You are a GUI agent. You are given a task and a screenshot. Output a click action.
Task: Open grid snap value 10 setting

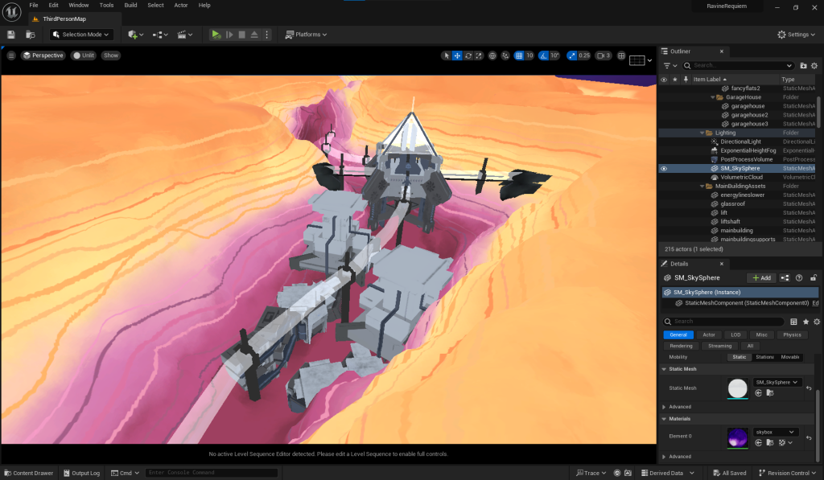click(529, 55)
